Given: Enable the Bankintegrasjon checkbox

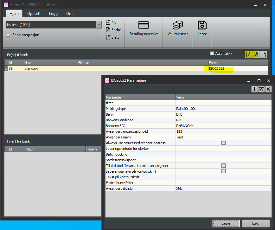Looking at the screenshot, I should 8,35.
